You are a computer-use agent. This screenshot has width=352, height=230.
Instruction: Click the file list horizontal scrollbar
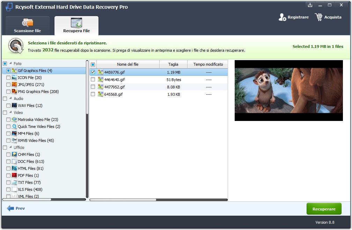[x=123, y=200]
